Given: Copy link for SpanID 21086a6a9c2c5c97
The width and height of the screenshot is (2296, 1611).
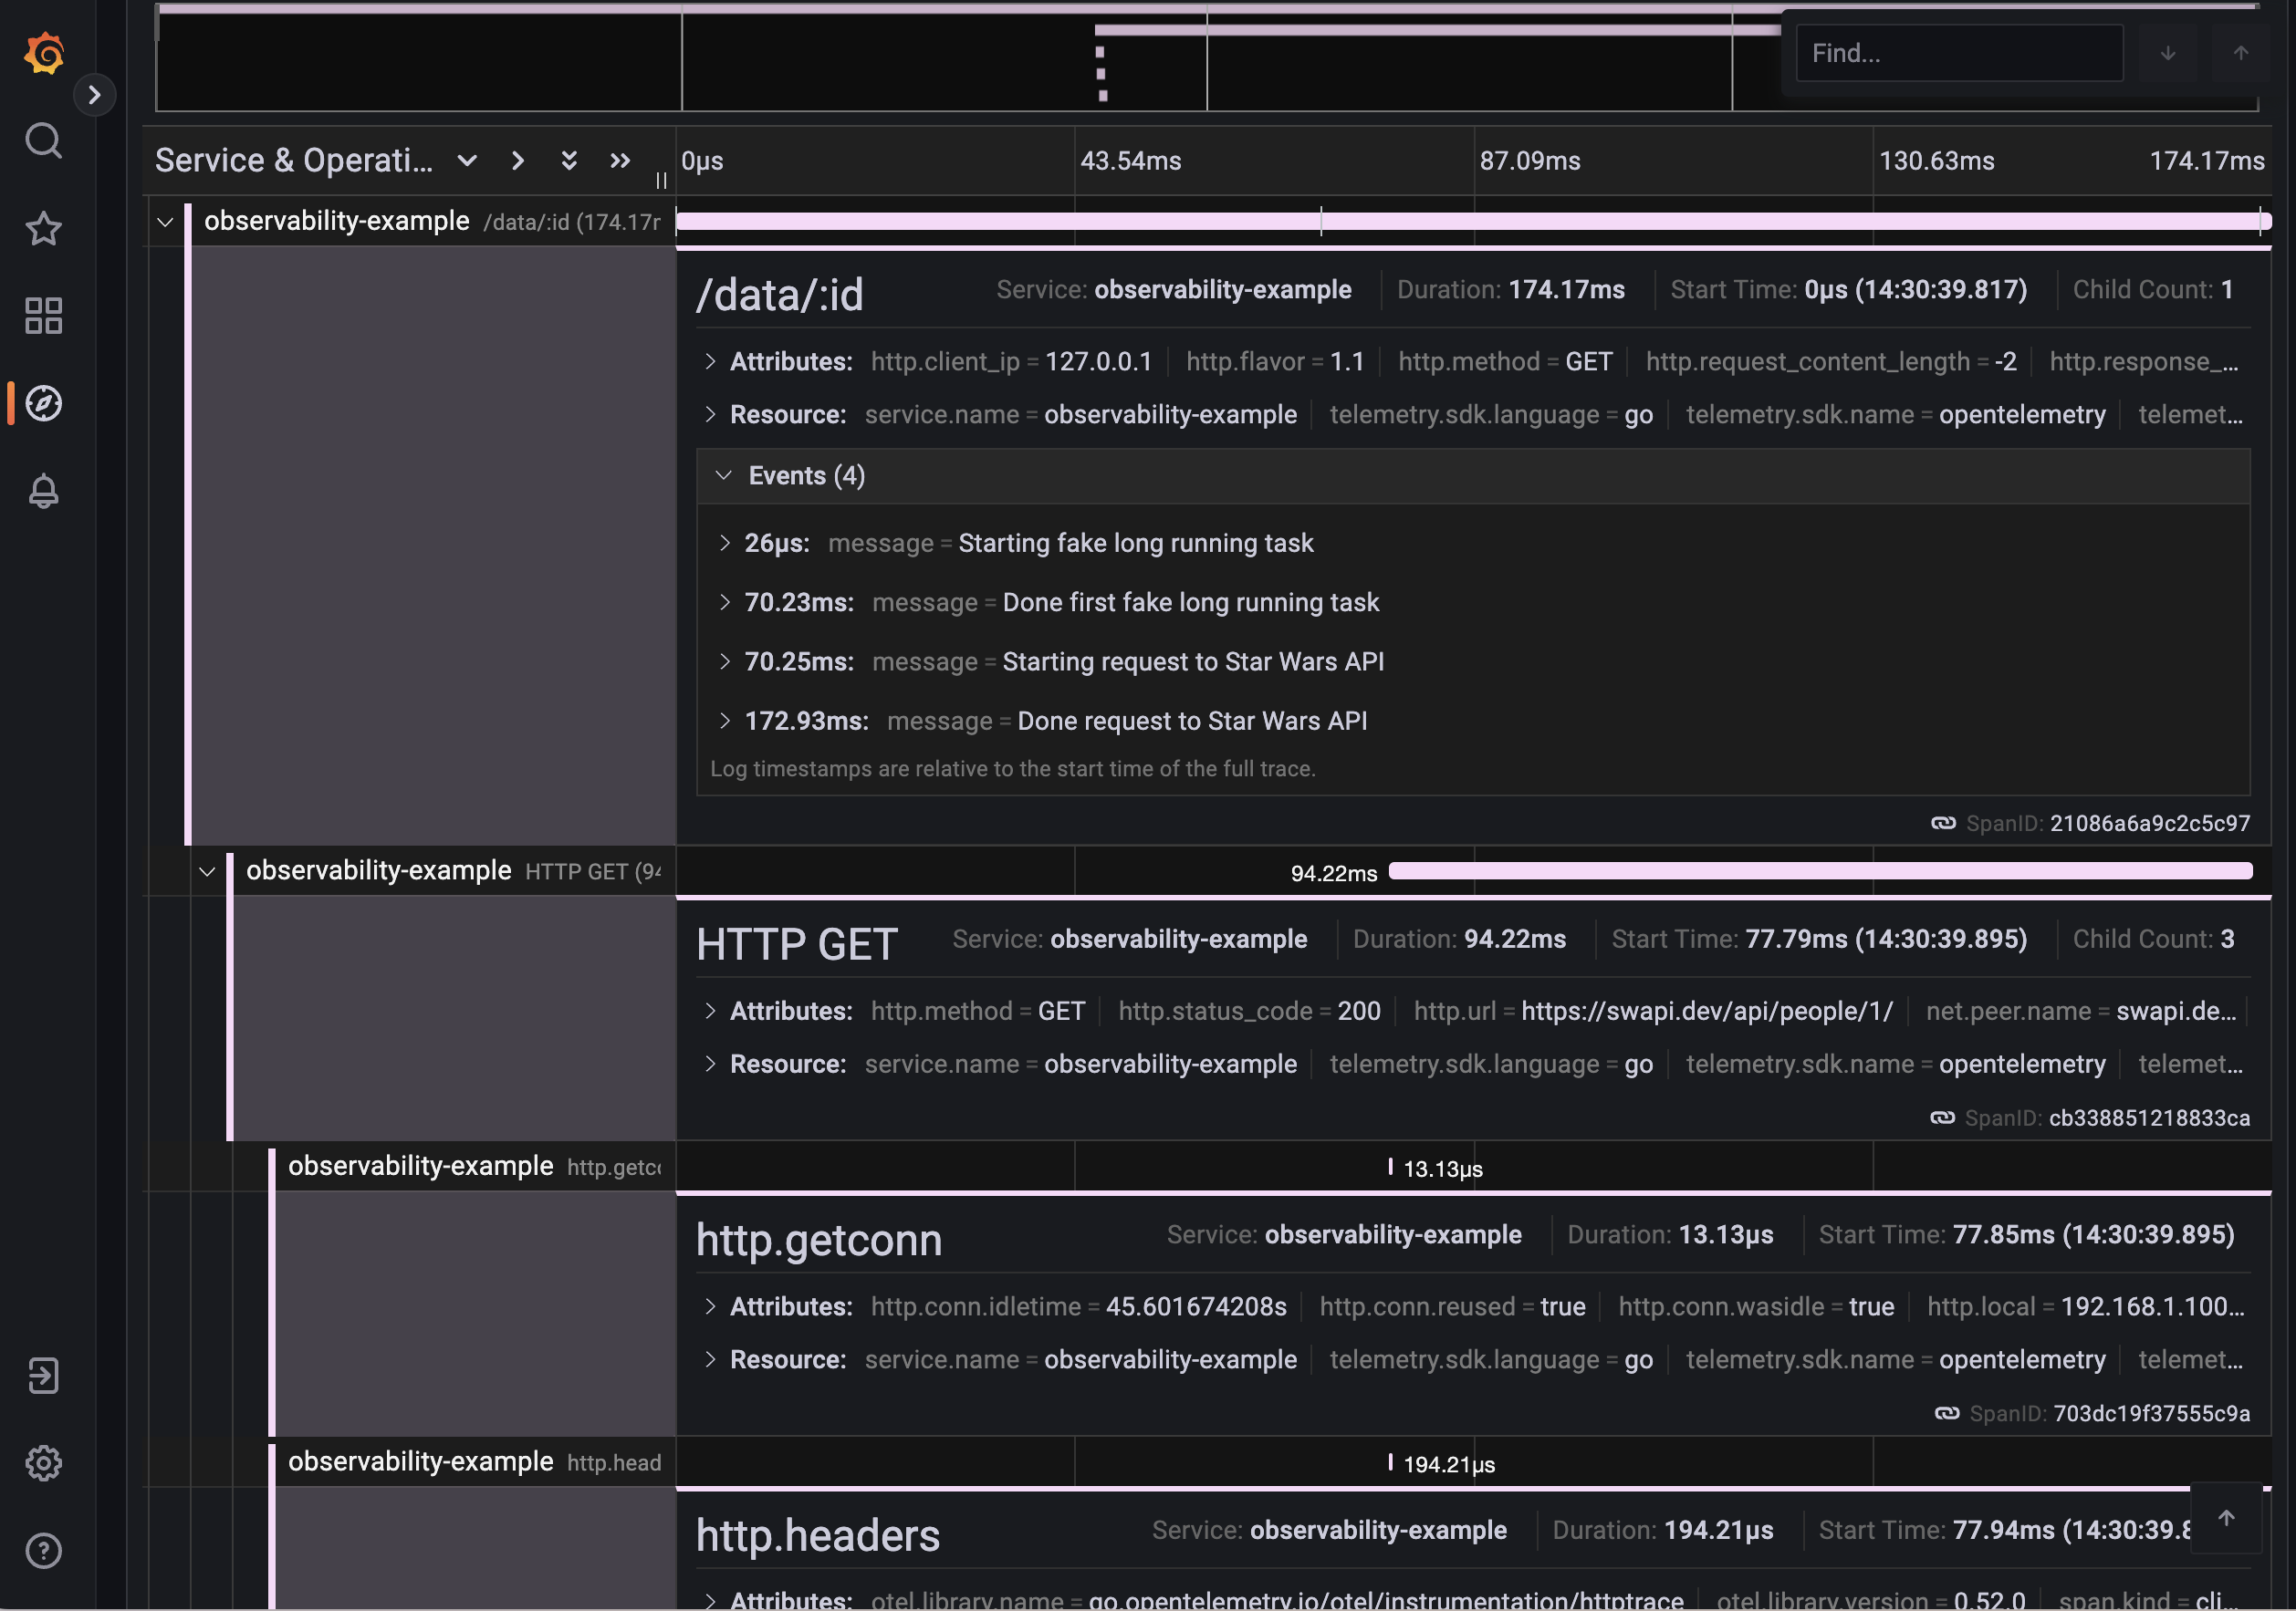Looking at the screenshot, I should [x=1942, y=824].
